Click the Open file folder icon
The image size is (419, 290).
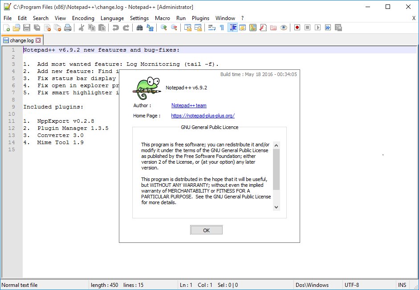[16, 28]
